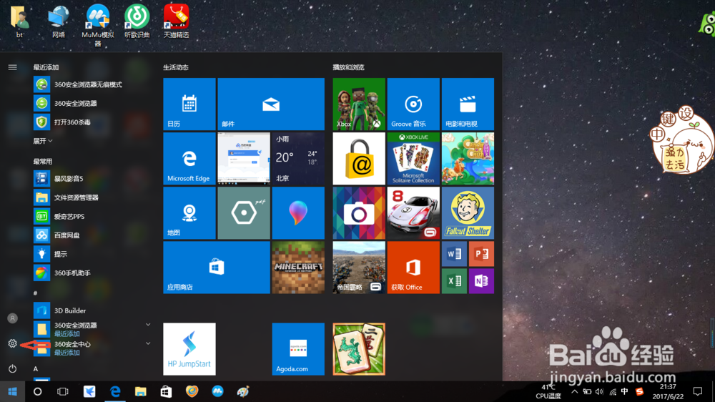This screenshot has width=715, height=402.
Task: Open Task View on the taskbar
Action: click(62, 391)
